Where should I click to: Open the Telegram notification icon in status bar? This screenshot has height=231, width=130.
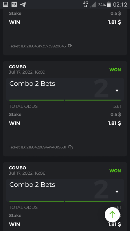23,5
